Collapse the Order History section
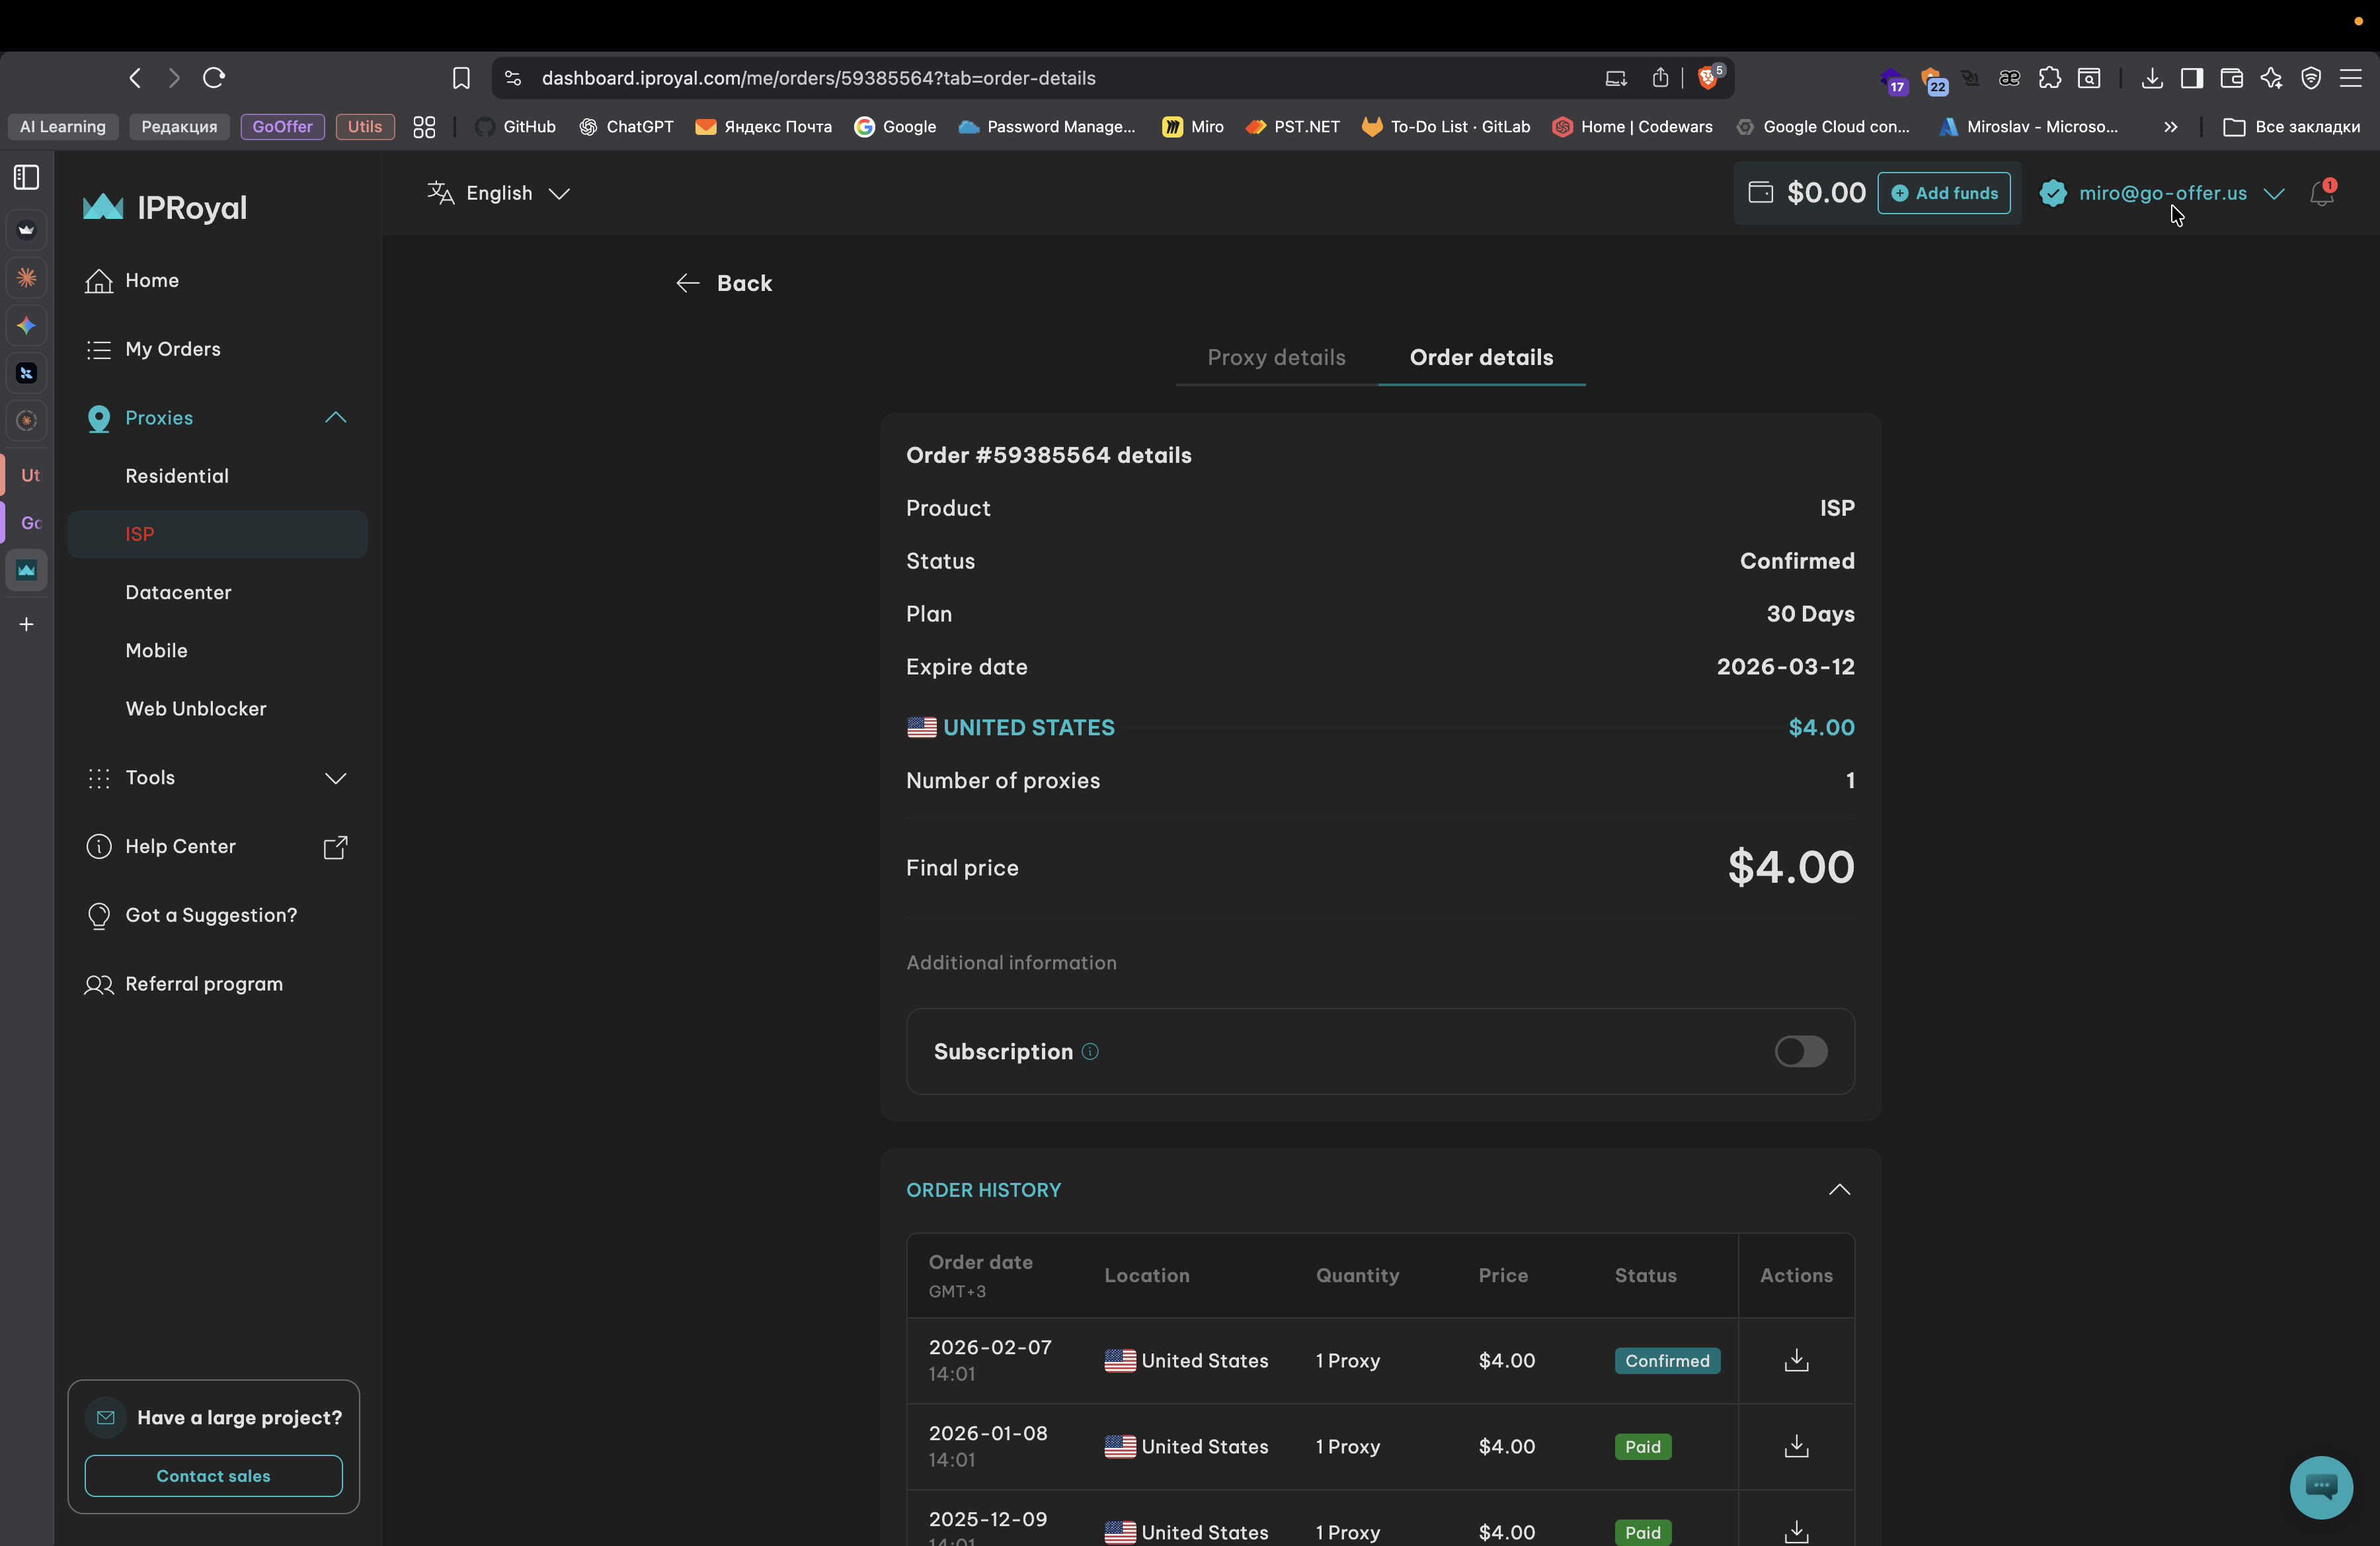Screen dimensions: 2380x1546 tap(1838, 1189)
